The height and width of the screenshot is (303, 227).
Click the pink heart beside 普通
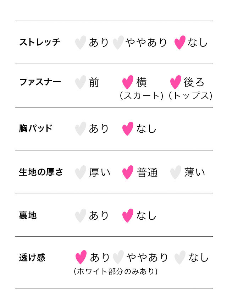128,172
